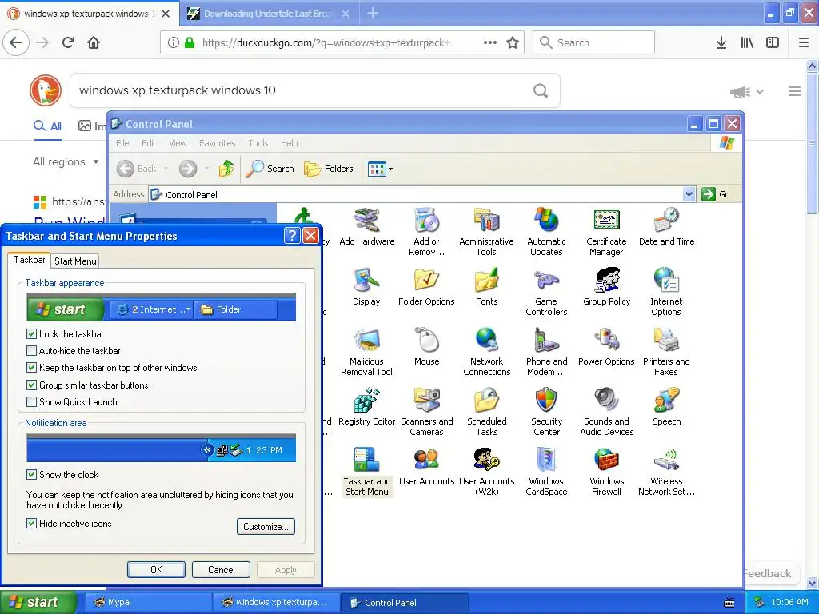The height and width of the screenshot is (614, 819).
Task: Open the Windows Firewall icon
Action: click(606, 472)
